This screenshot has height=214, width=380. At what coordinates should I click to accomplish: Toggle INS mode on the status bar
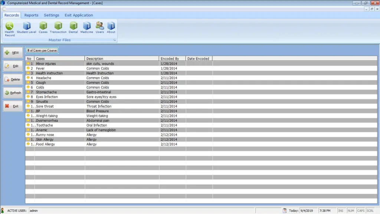pos(341,210)
